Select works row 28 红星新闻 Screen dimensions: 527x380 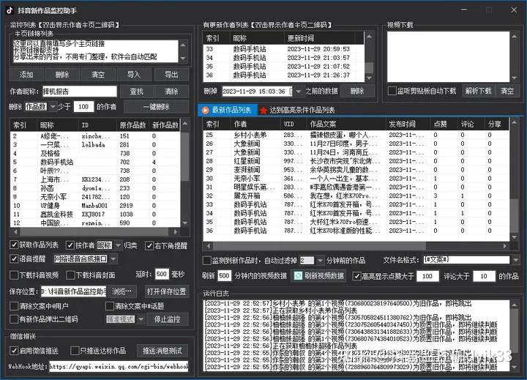click(x=356, y=161)
